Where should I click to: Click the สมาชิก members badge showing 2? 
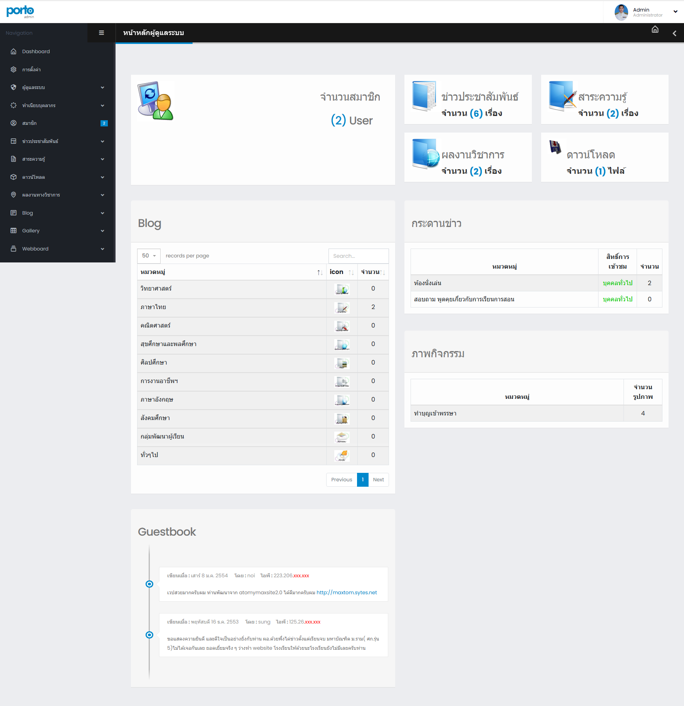click(104, 123)
